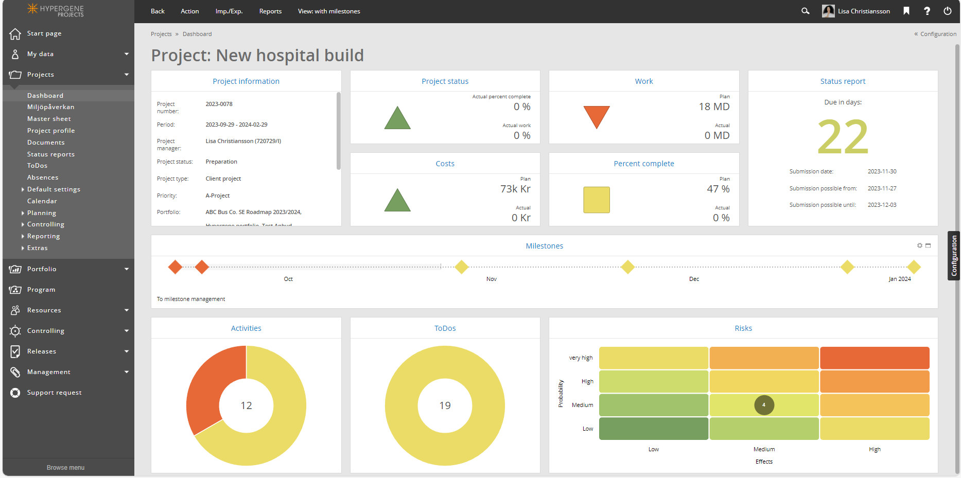Expand the Portfolio menu arrow
This screenshot has width=961, height=478.
(x=127, y=269)
